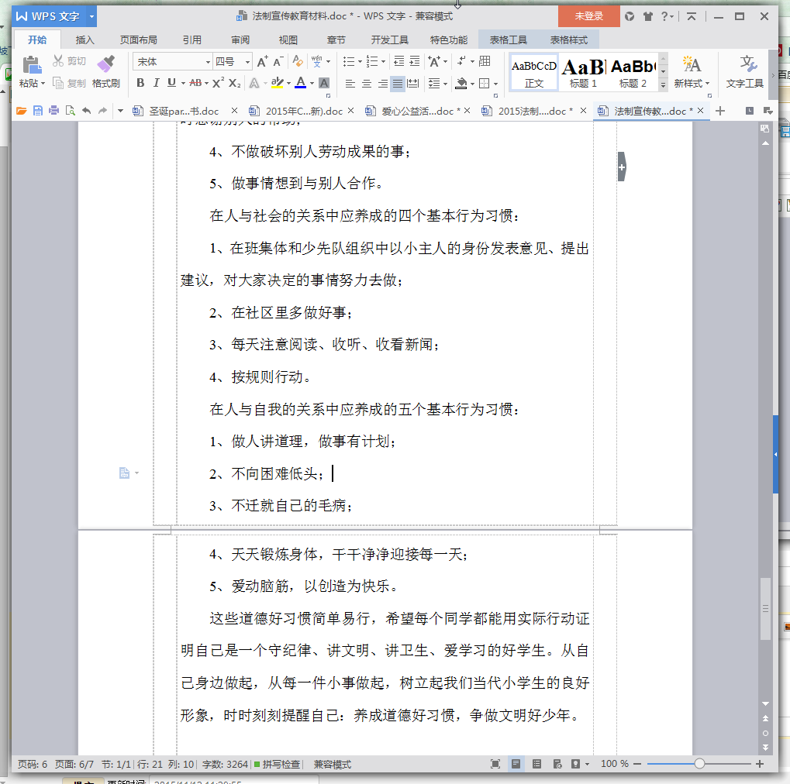Apply the 正文 body style
The image size is (790, 784).
pos(534,72)
